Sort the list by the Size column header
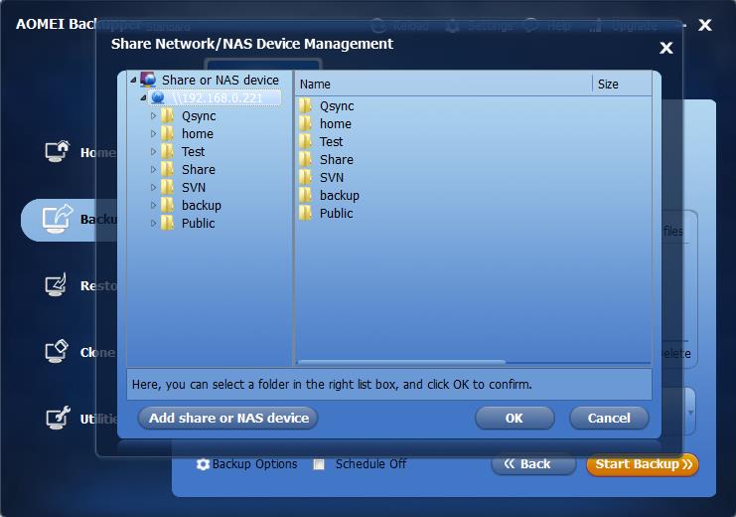736x517 pixels. 622,85
